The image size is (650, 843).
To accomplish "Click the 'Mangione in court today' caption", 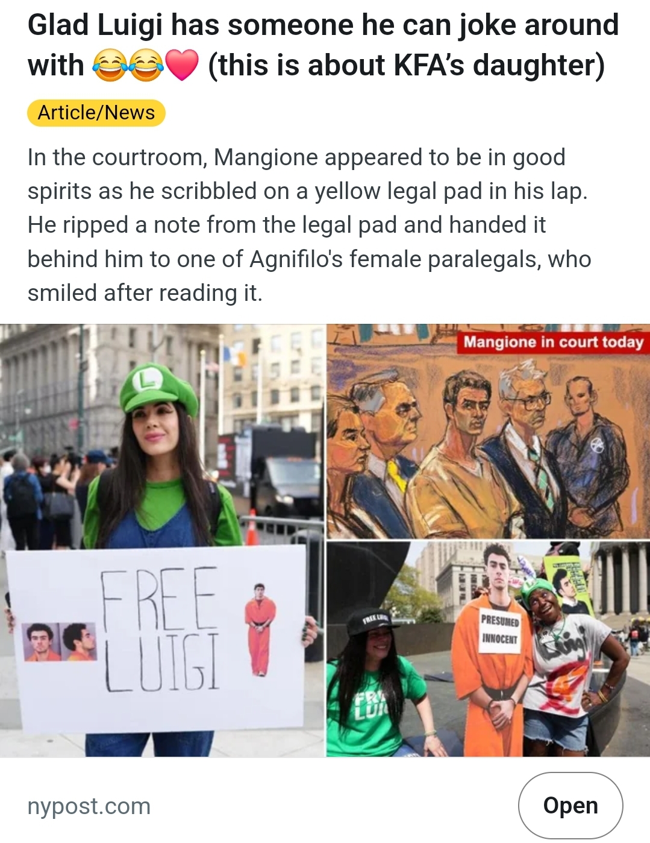I will [553, 343].
